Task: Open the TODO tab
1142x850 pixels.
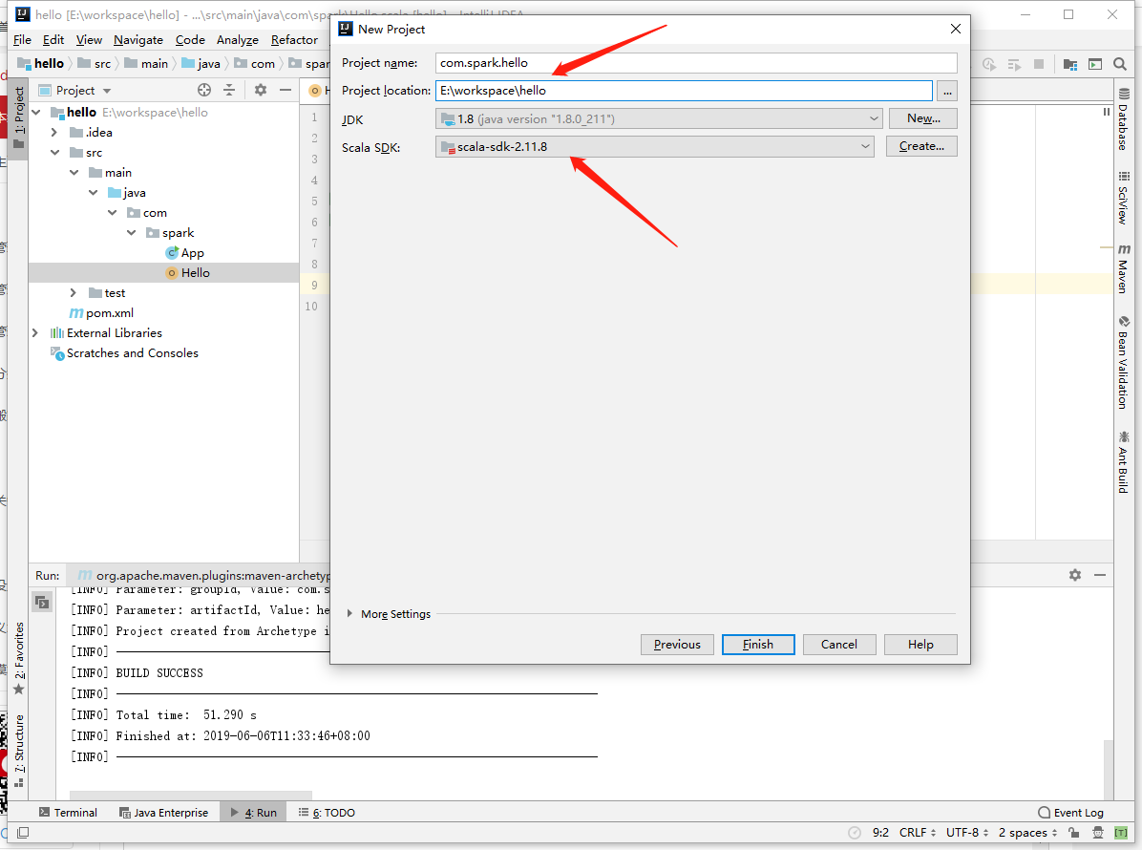Action: [327, 812]
